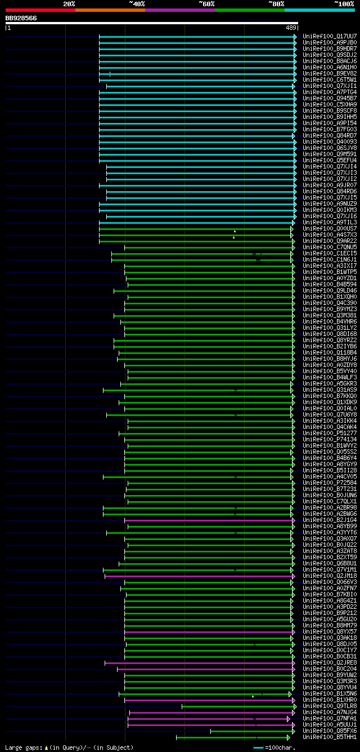360x752 pixels.
Task: Click the green alignment bar for UniRef100_C1ECI5
Action: coord(202,253)
